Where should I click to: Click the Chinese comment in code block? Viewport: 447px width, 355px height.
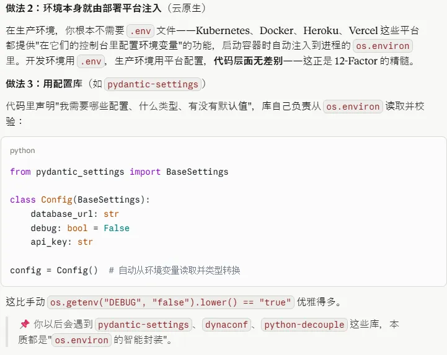coord(174,270)
